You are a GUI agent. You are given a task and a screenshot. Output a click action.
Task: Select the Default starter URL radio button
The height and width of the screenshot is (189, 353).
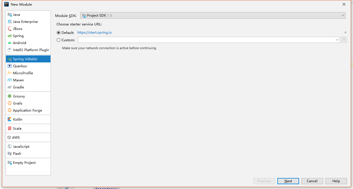(x=59, y=33)
